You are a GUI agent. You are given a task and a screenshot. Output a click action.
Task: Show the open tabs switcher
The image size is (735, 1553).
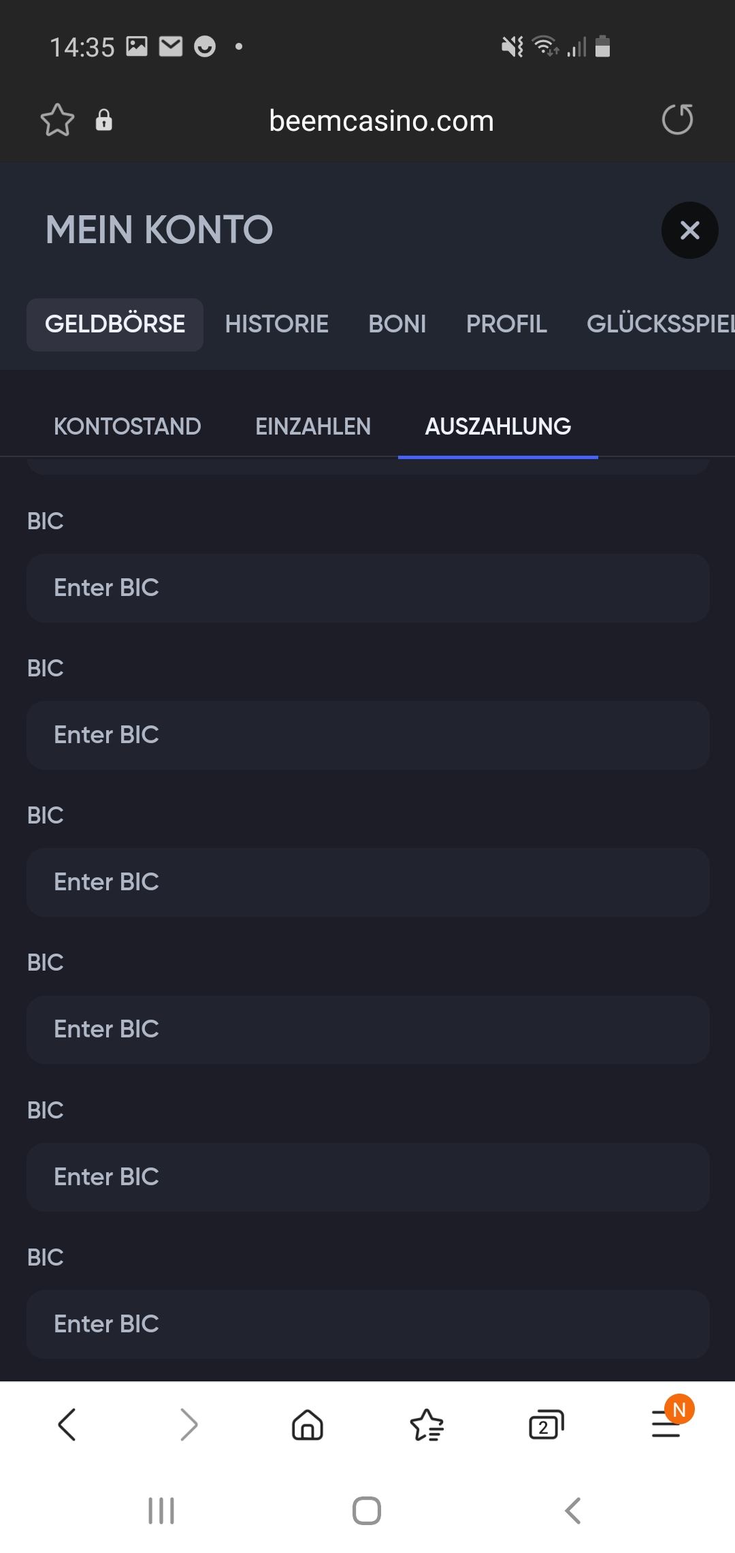pos(546,1424)
